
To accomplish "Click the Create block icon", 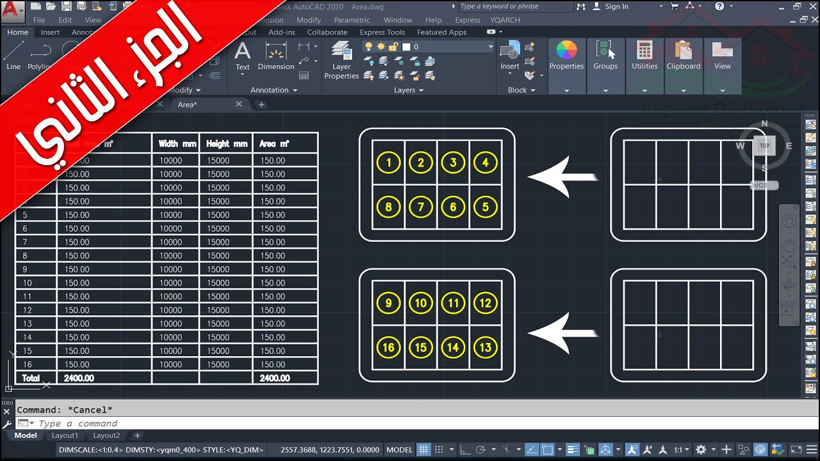I will tap(530, 47).
